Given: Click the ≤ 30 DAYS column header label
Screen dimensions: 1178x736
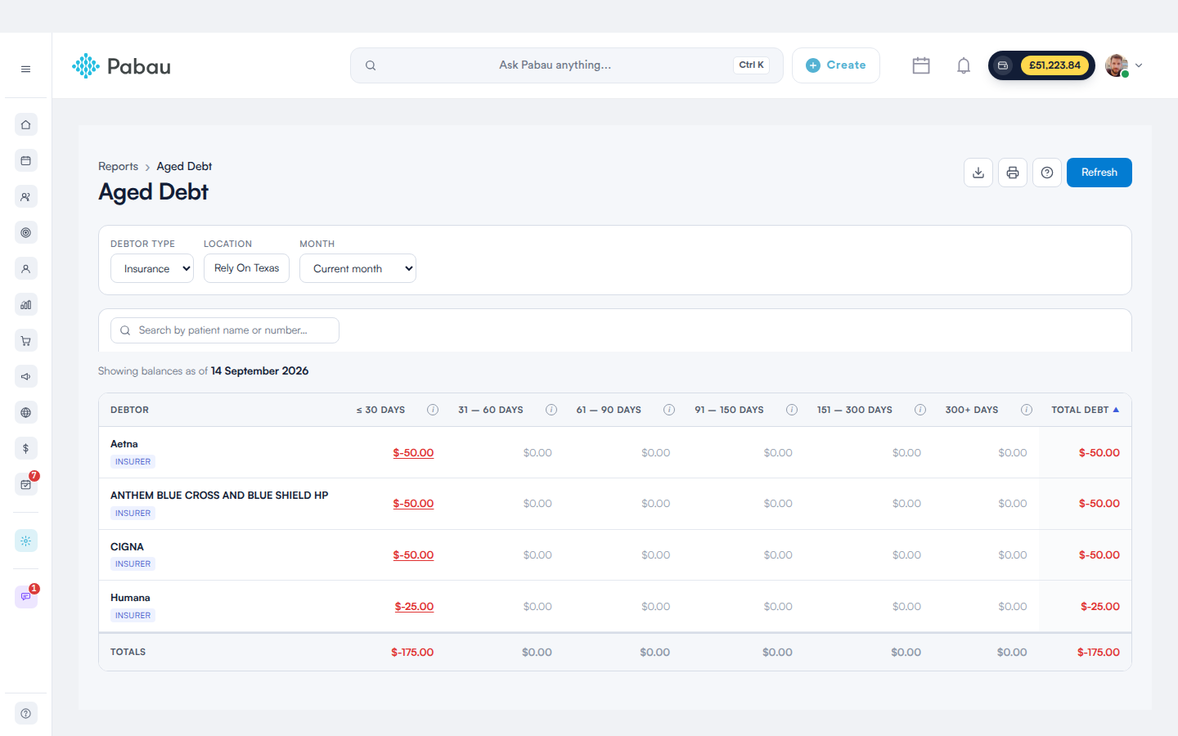Looking at the screenshot, I should [x=380, y=410].
